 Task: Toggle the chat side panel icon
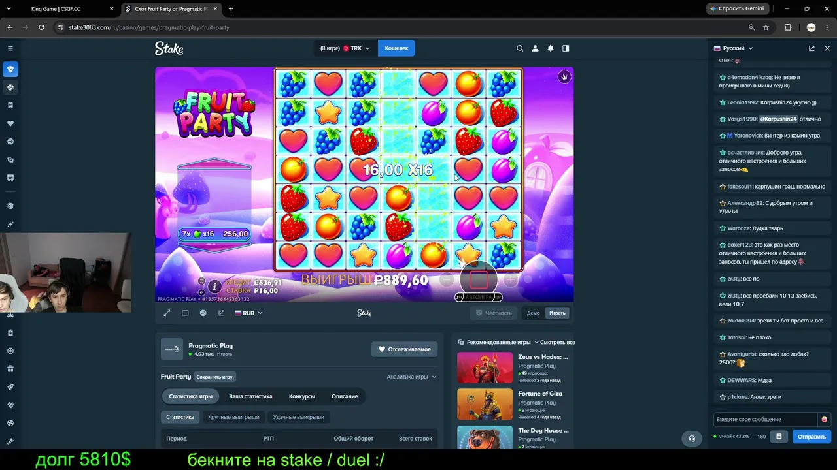tap(566, 48)
